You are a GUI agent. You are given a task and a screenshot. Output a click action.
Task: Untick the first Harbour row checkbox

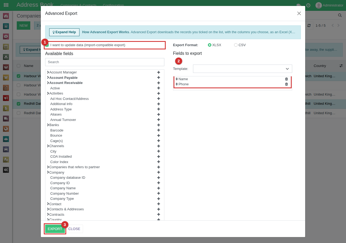tap(18, 76)
